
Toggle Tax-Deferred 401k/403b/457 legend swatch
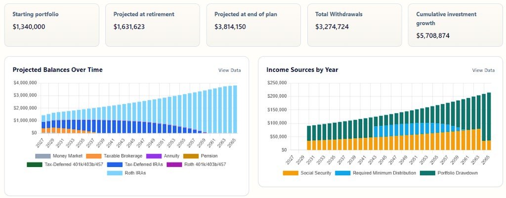coord(35,165)
